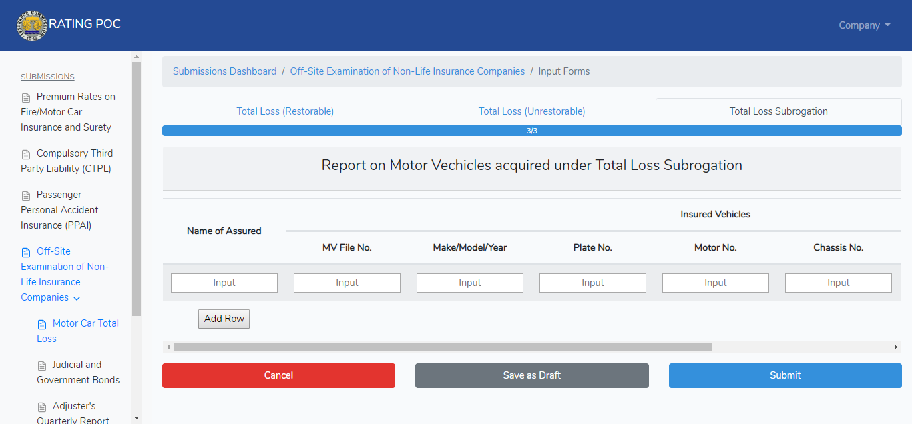Click the RATING POC brand title
Screen dimensions: 912x424
(x=85, y=24)
